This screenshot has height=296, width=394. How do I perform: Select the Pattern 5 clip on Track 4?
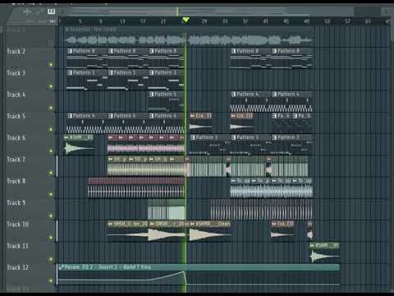(x=166, y=101)
